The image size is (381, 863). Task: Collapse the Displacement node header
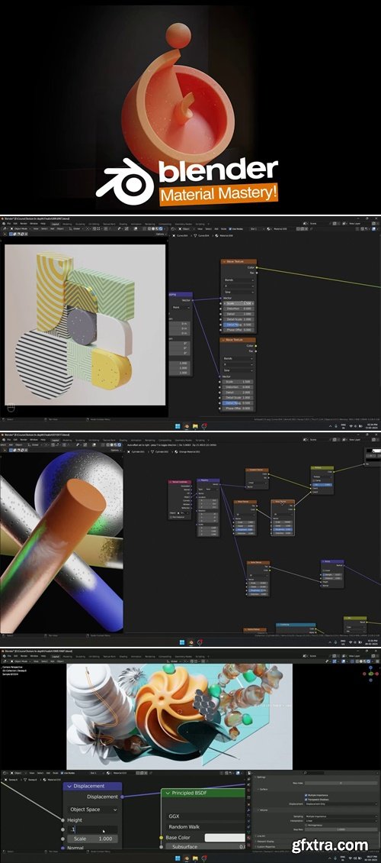pyautogui.click(x=69, y=787)
